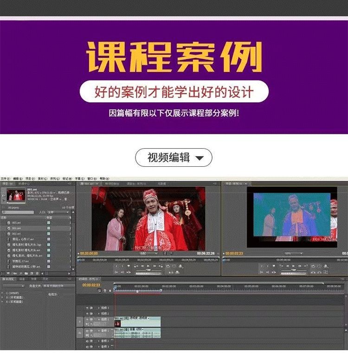348x360 pixels.
Task: Open the 类型文件 file type dropdown
Action: point(58,286)
